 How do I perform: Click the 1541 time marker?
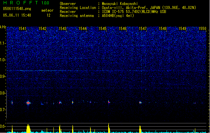coord(22,29)
